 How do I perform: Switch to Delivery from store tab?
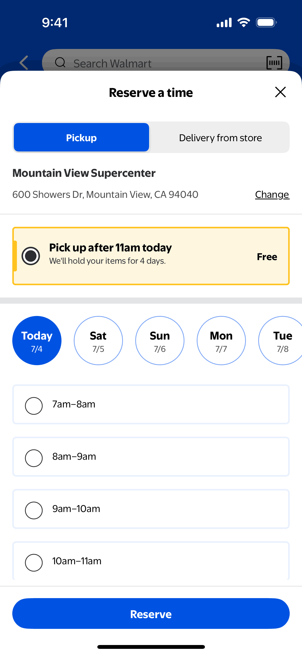(220, 138)
